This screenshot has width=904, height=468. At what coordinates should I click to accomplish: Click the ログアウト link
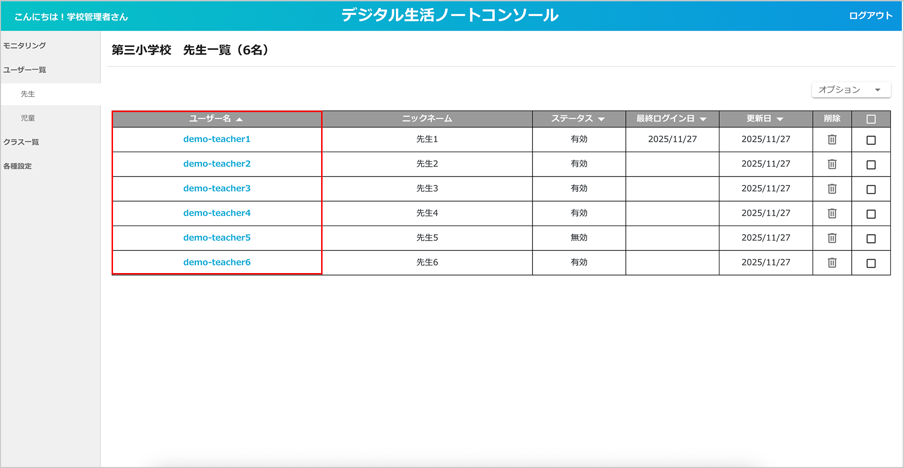[x=870, y=16]
